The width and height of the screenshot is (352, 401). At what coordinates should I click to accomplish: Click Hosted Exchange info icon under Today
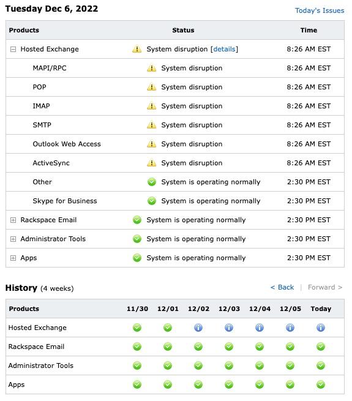click(321, 328)
